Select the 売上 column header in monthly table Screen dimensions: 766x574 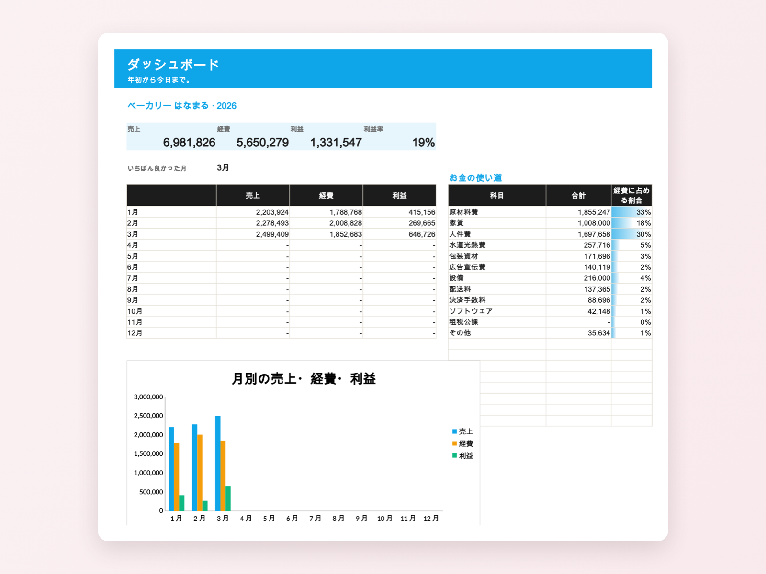[253, 195]
